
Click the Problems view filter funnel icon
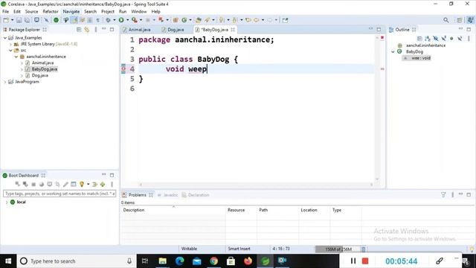443,194
